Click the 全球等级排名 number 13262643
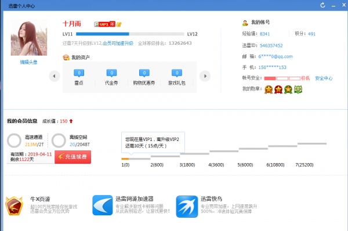The height and width of the screenshot is (231, 348). [x=180, y=43]
